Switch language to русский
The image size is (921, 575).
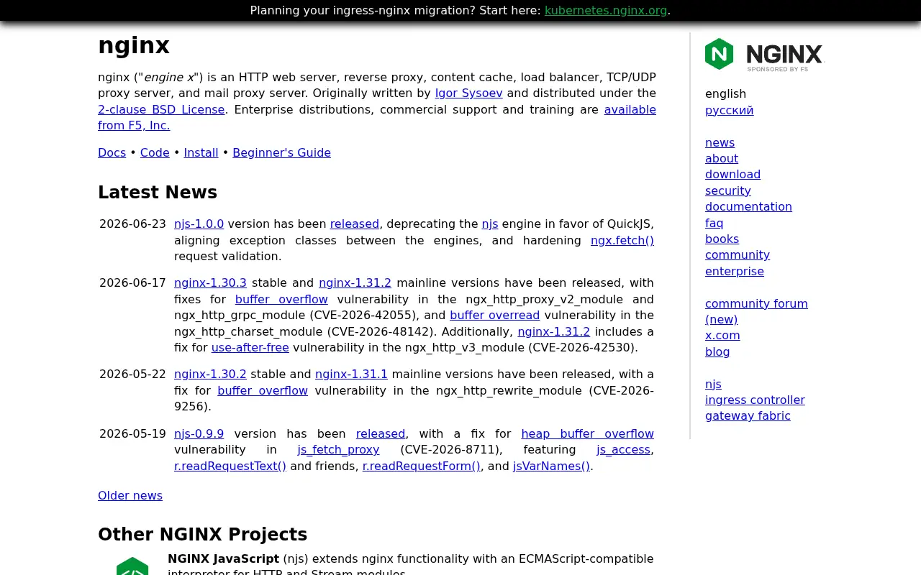(x=729, y=110)
